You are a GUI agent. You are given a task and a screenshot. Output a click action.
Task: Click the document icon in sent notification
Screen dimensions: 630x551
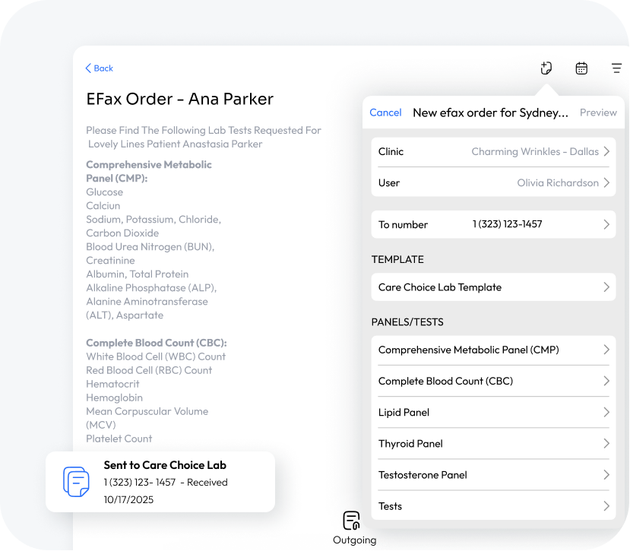(76, 481)
